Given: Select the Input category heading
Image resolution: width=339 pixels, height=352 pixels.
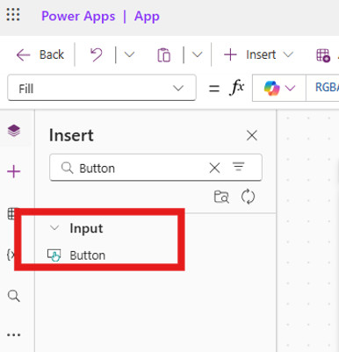Looking at the screenshot, I should 86,228.
